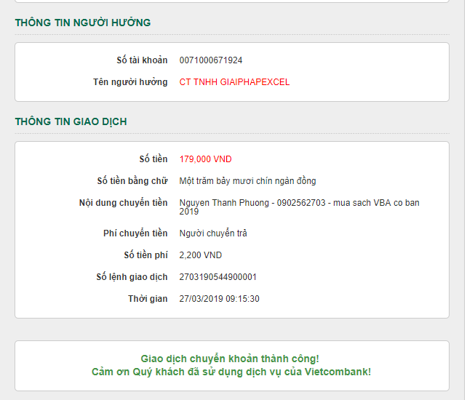467x400 pixels.
Task: Click the Số lệnh giao dịch label
Action: pyautogui.click(x=132, y=277)
